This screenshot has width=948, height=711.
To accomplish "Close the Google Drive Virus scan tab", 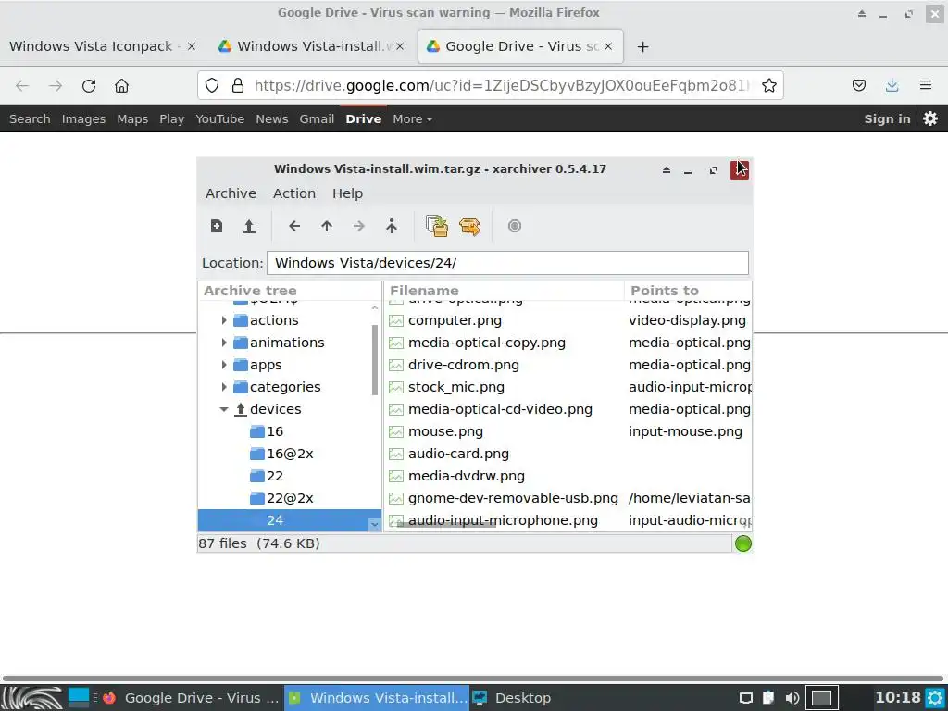I will (x=608, y=46).
